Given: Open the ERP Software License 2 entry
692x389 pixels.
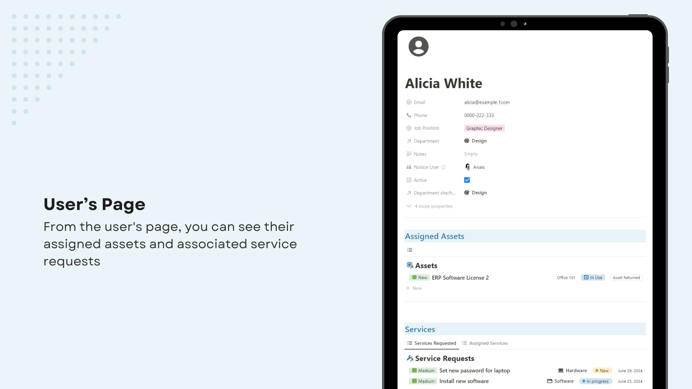Looking at the screenshot, I should (x=460, y=278).
